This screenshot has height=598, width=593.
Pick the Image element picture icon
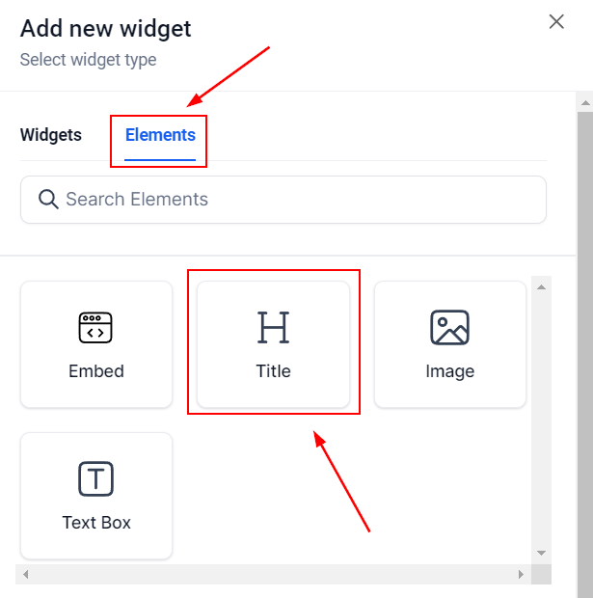449,328
